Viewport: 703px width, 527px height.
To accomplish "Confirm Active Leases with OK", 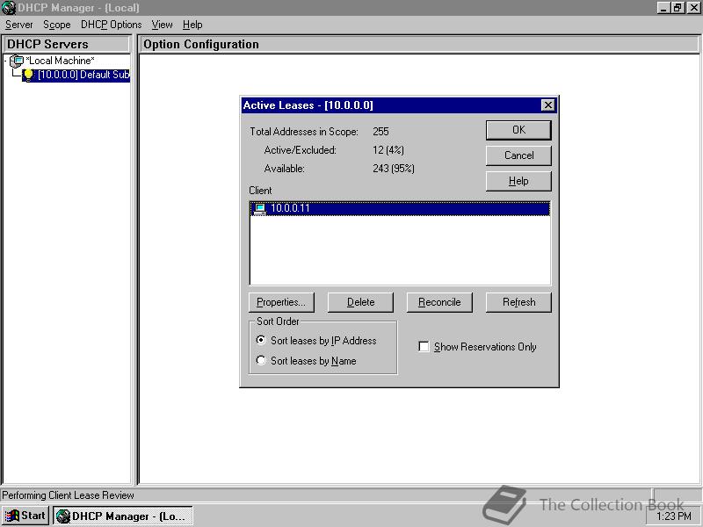I will [x=518, y=130].
